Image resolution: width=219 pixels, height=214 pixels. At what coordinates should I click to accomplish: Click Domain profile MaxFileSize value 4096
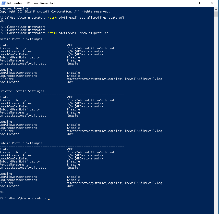(x=71, y=82)
